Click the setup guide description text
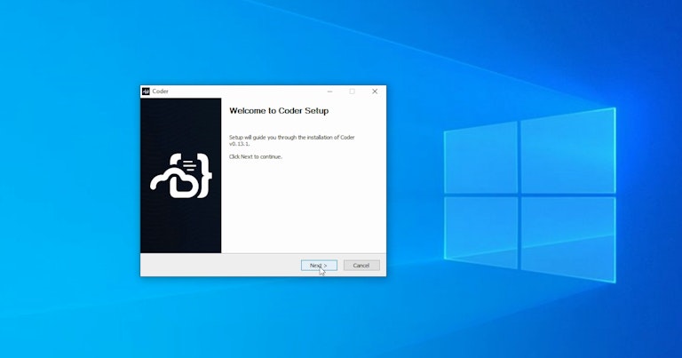 [292, 140]
